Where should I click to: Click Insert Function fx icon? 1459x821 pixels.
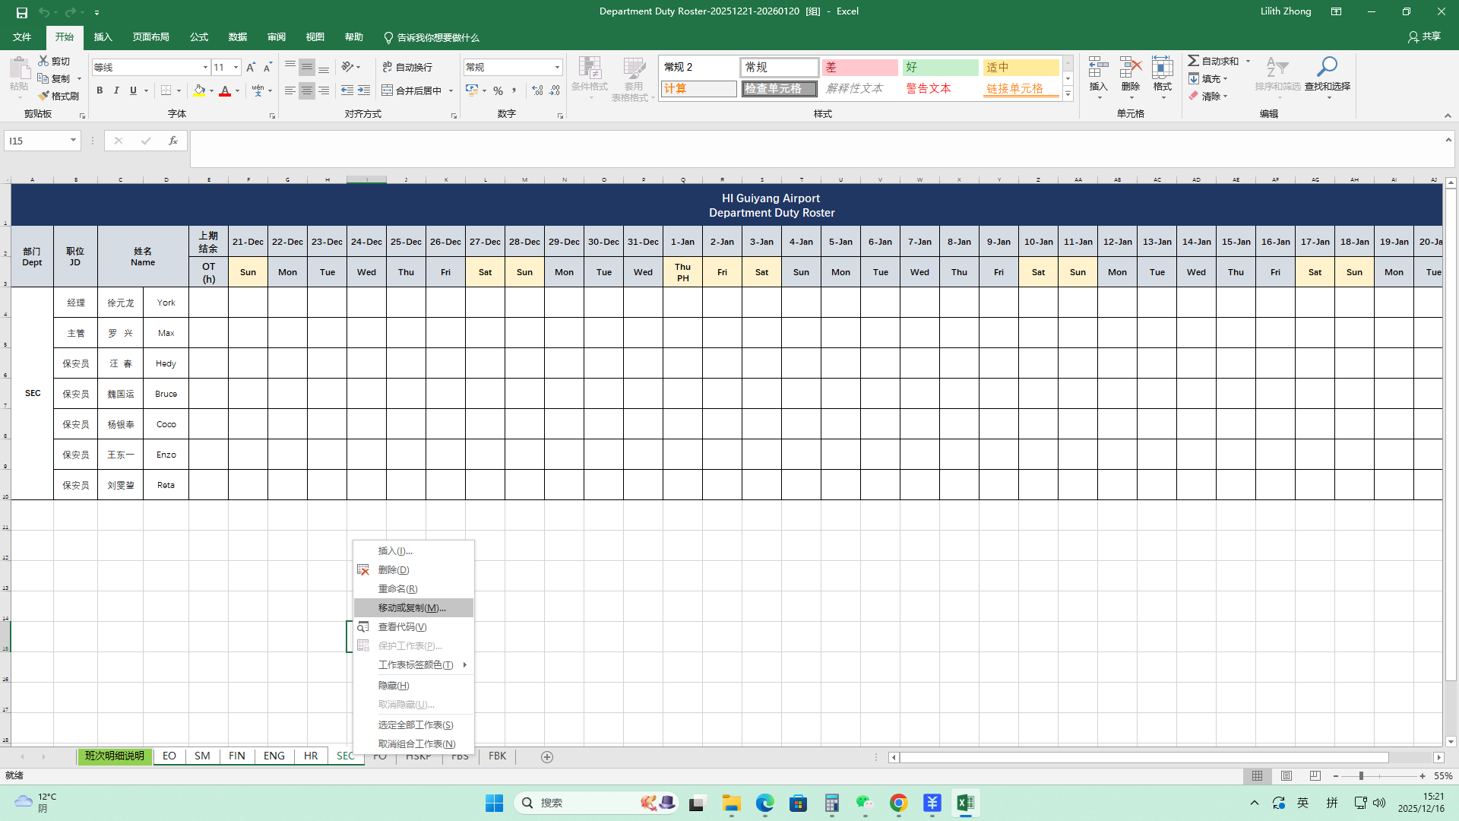[x=173, y=141]
